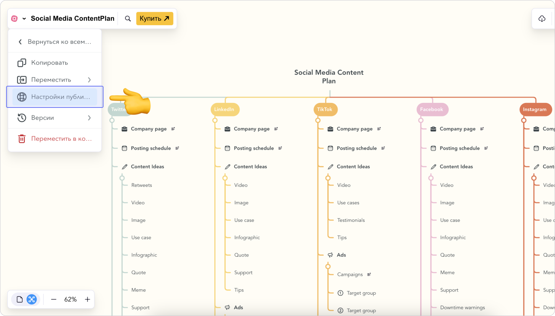555x316 pixels.
Task: Select the orange Instagram node
Action: pyautogui.click(x=535, y=109)
